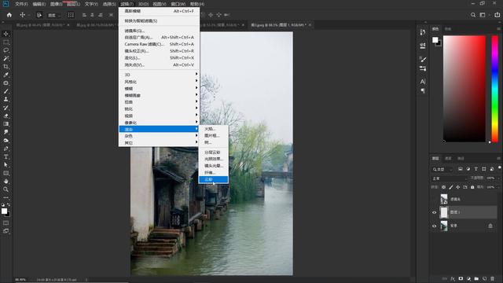The width and height of the screenshot is (503, 283).
Task: Switch to the 路径 tab
Action: (x=461, y=159)
